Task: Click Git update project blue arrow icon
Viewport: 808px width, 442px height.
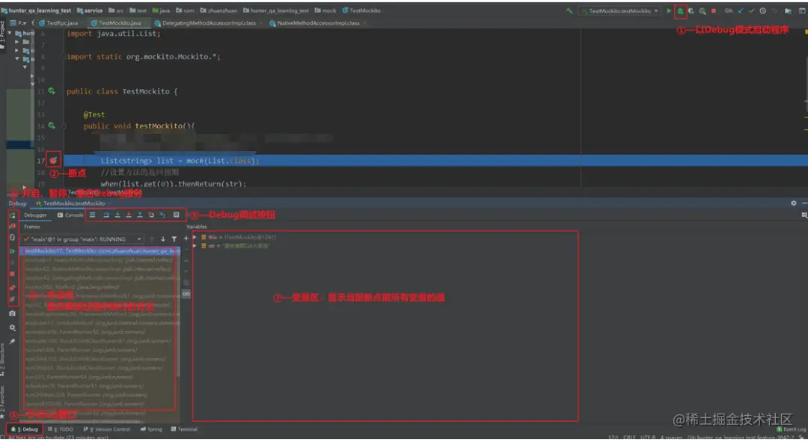Action: pyautogui.click(x=741, y=10)
